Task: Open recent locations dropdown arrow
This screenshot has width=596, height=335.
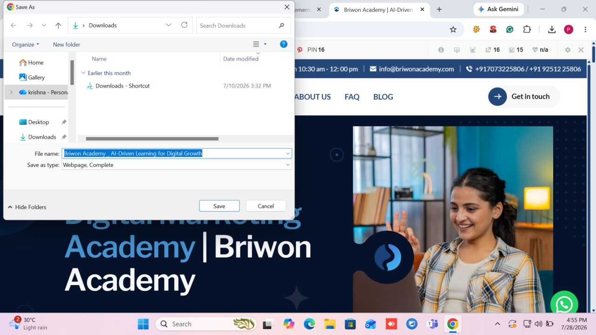Action: click(44, 26)
